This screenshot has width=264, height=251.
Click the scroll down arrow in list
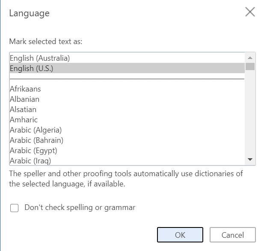pyautogui.click(x=250, y=159)
